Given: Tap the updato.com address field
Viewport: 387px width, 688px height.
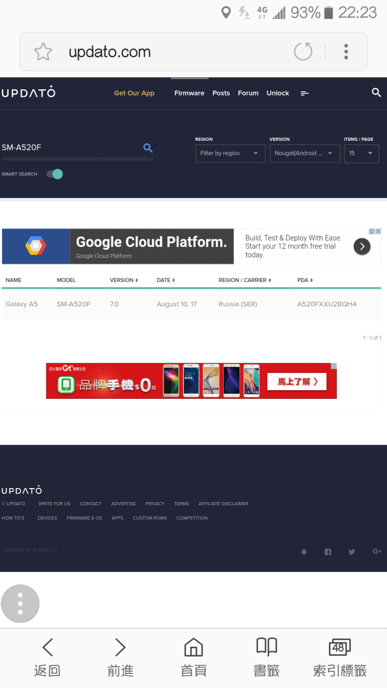Looking at the screenshot, I should tap(110, 52).
